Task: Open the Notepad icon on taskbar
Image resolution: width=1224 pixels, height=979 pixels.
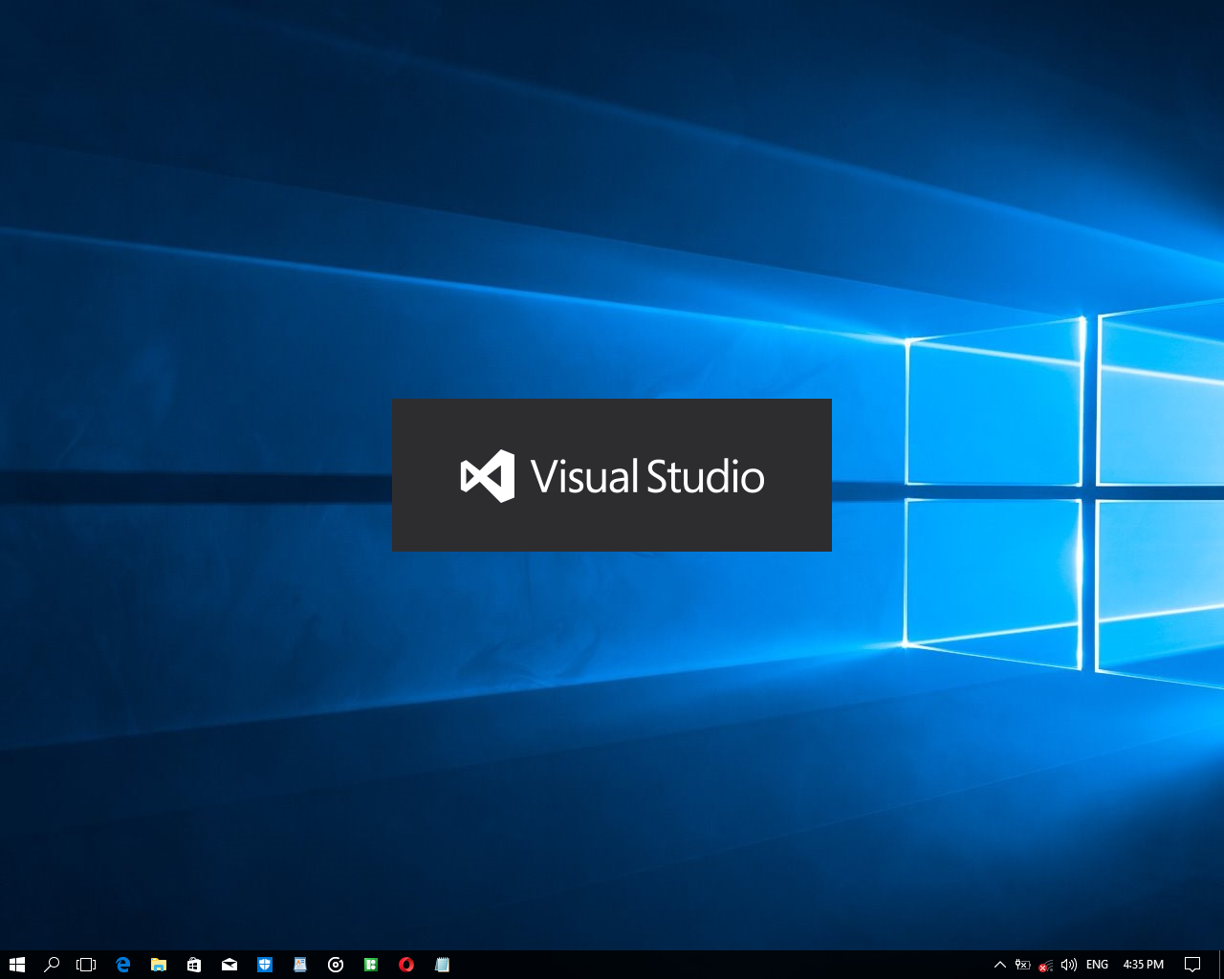Action: [x=442, y=965]
